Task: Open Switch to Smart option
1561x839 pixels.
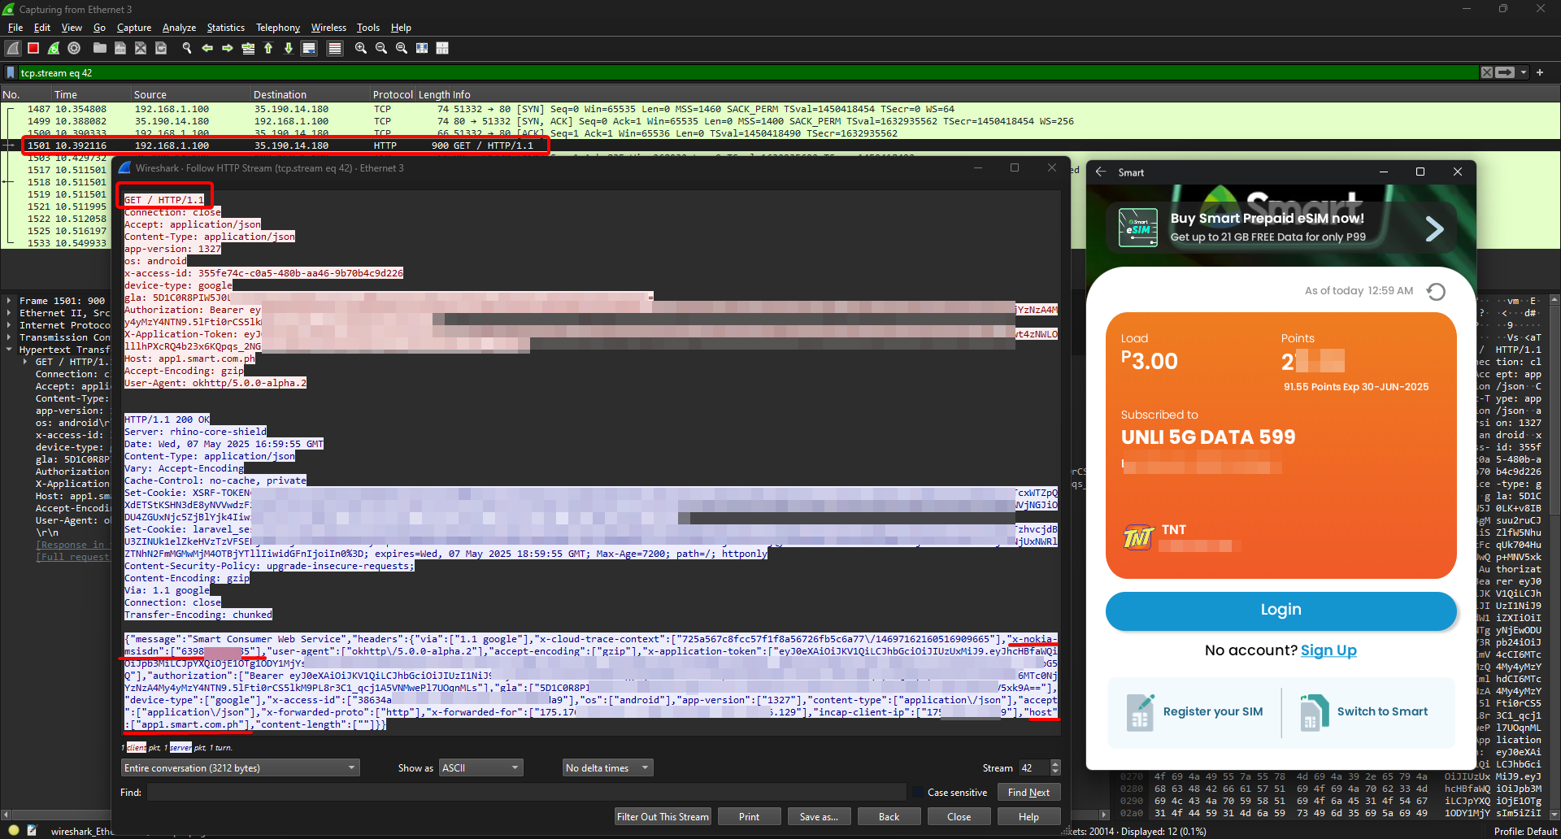Action: coord(1363,711)
